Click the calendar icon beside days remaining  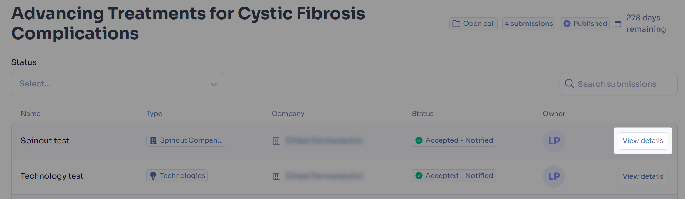click(x=618, y=24)
